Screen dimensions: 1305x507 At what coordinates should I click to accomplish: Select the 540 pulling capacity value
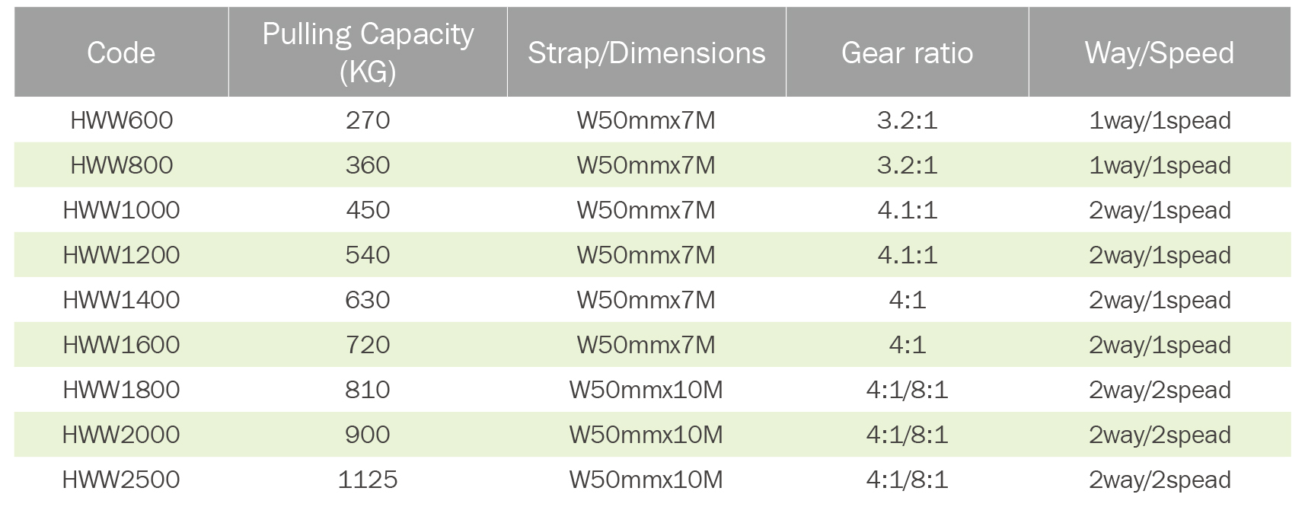(368, 255)
